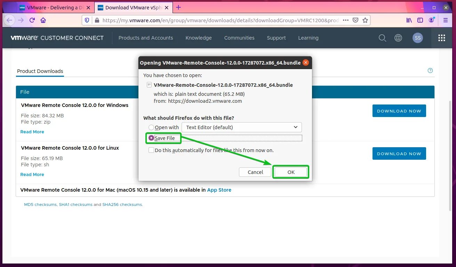Click Download Now for the Windows console
The image size is (456, 267).
coord(399,111)
